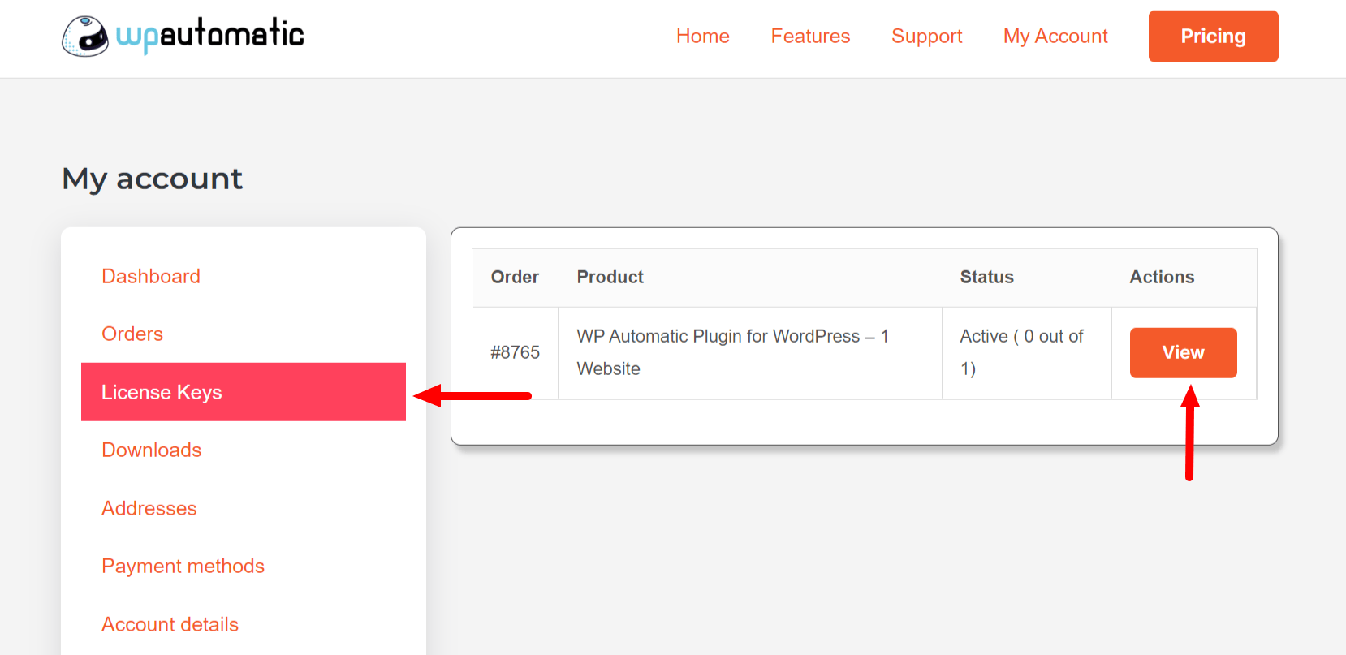Select Dashboard in the account menu
Screen dimensions: 1346x655
[151, 276]
